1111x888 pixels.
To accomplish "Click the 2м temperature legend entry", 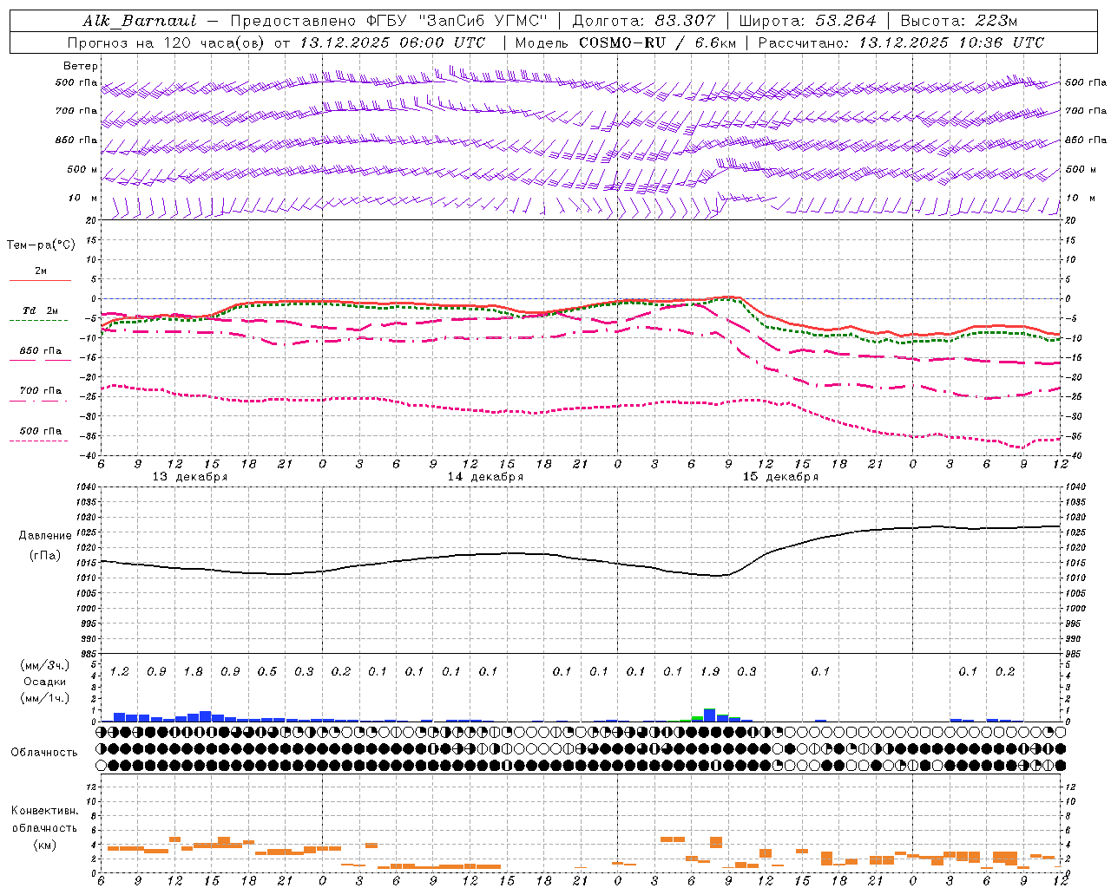I will [41, 271].
